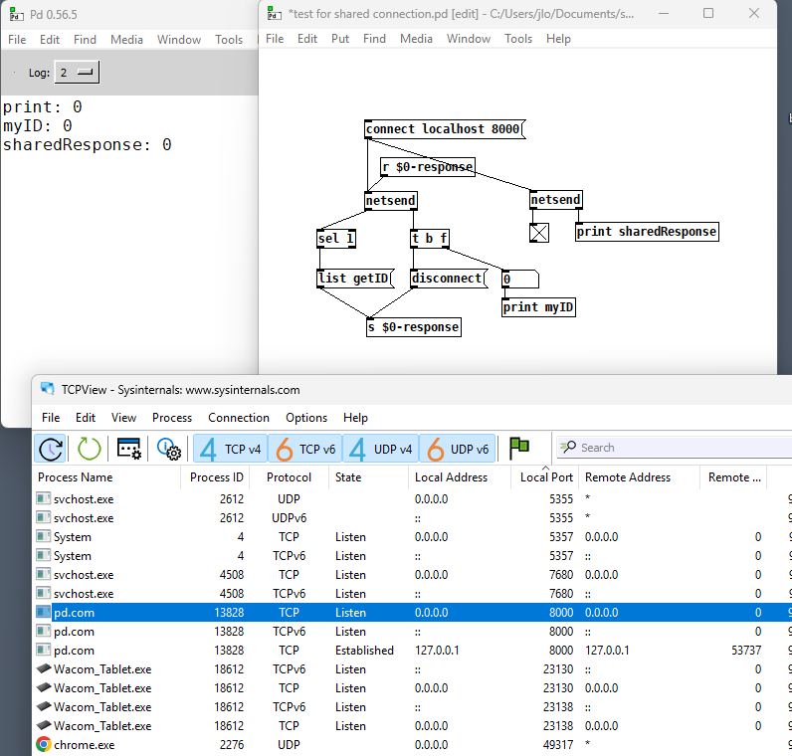Select the pd.com TCPv6 Listen row

412,632
